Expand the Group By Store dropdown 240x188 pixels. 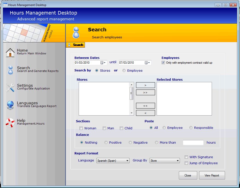pos(165,161)
